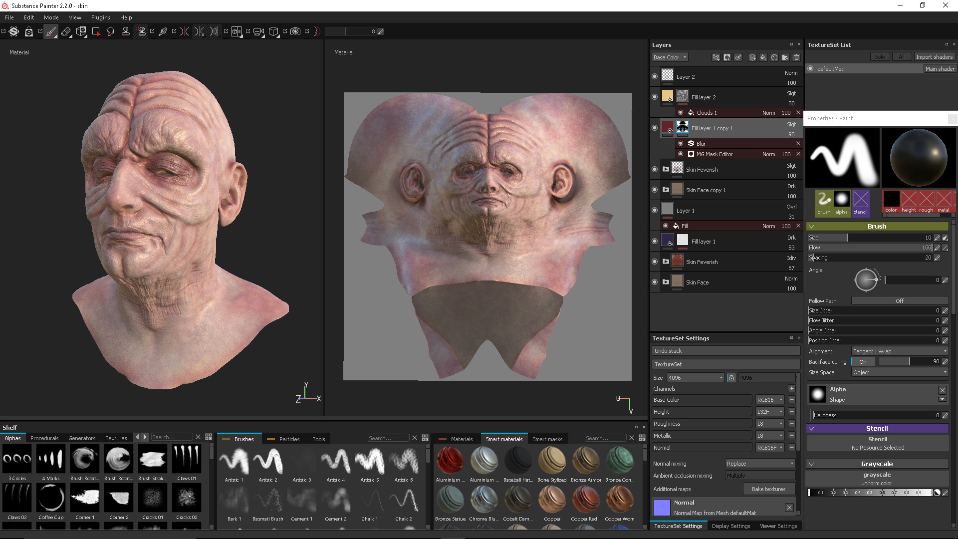Delete the selected layer with trash icon
This screenshot has height=539, width=958.
tap(796, 57)
